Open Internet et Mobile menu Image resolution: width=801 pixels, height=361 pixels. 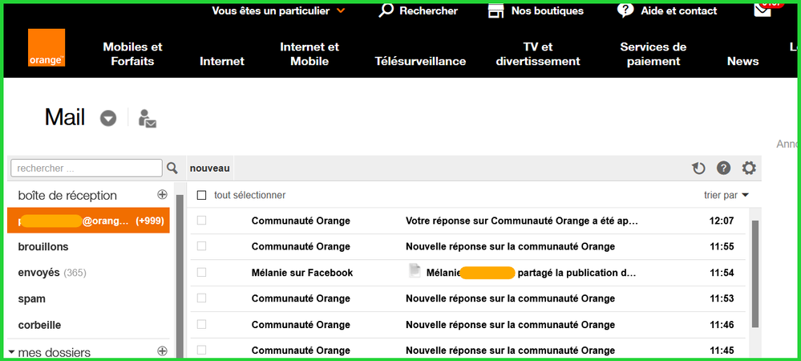[x=309, y=55]
